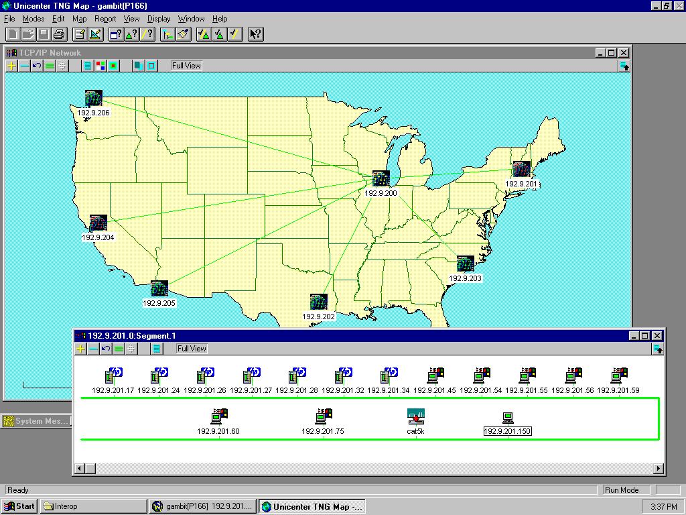The height and width of the screenshot is (515, 686).
Task: Select the cat5k switch device
Action: click(415, 416)
